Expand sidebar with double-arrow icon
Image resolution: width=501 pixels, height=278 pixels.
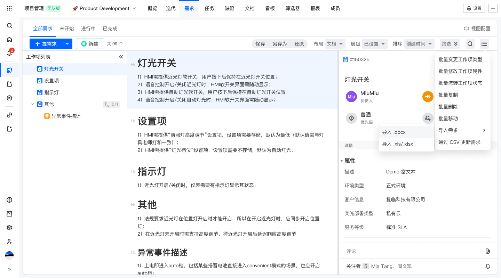(x=9, y=269)
